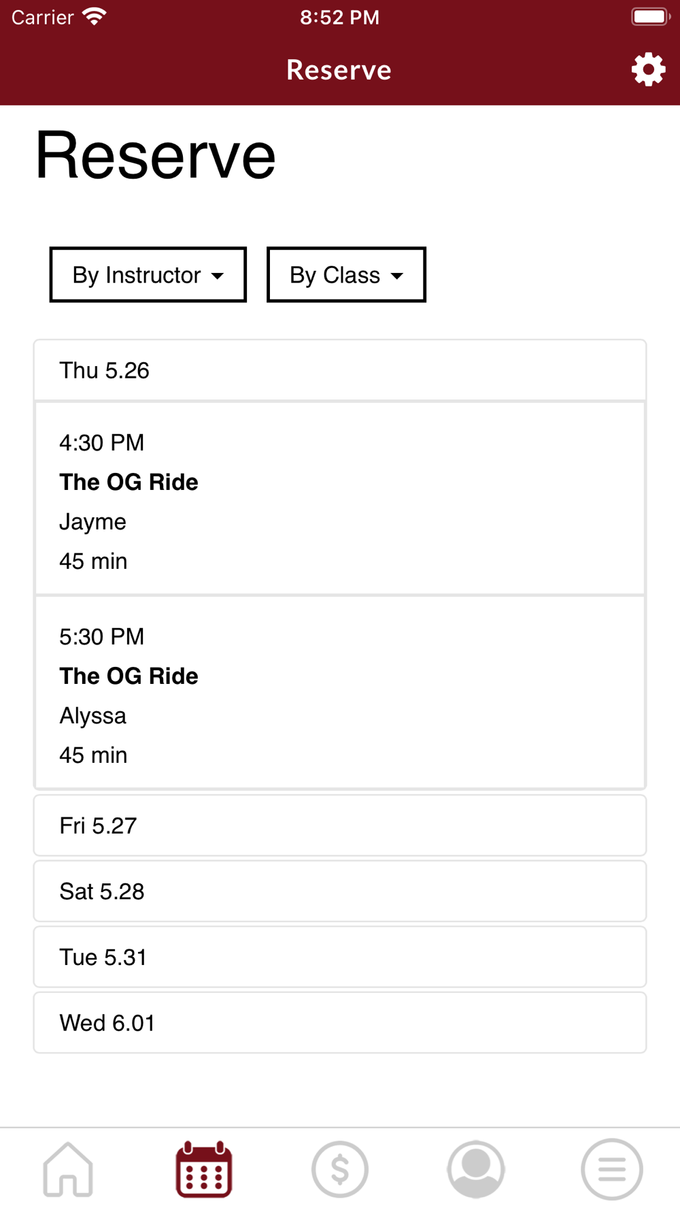Image resolution: width=680 pixels, height=1210 pixels.
Task: Open settings via the gear icon
Action: (648, 69)
